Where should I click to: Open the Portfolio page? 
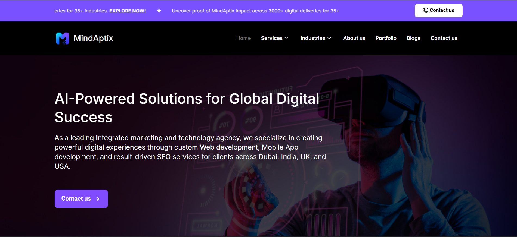click(386, 38)
